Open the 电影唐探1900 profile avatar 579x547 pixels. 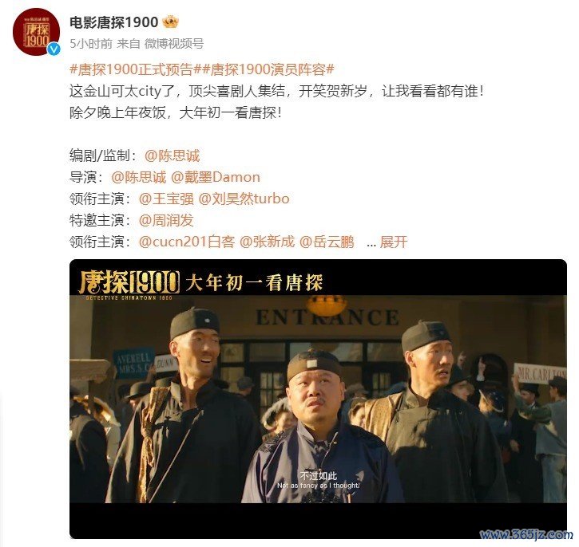pos(36,32)
